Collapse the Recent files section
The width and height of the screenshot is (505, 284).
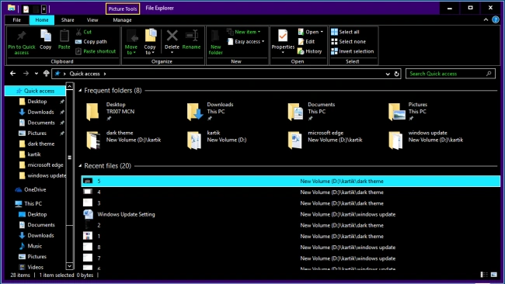pos(80,165)
